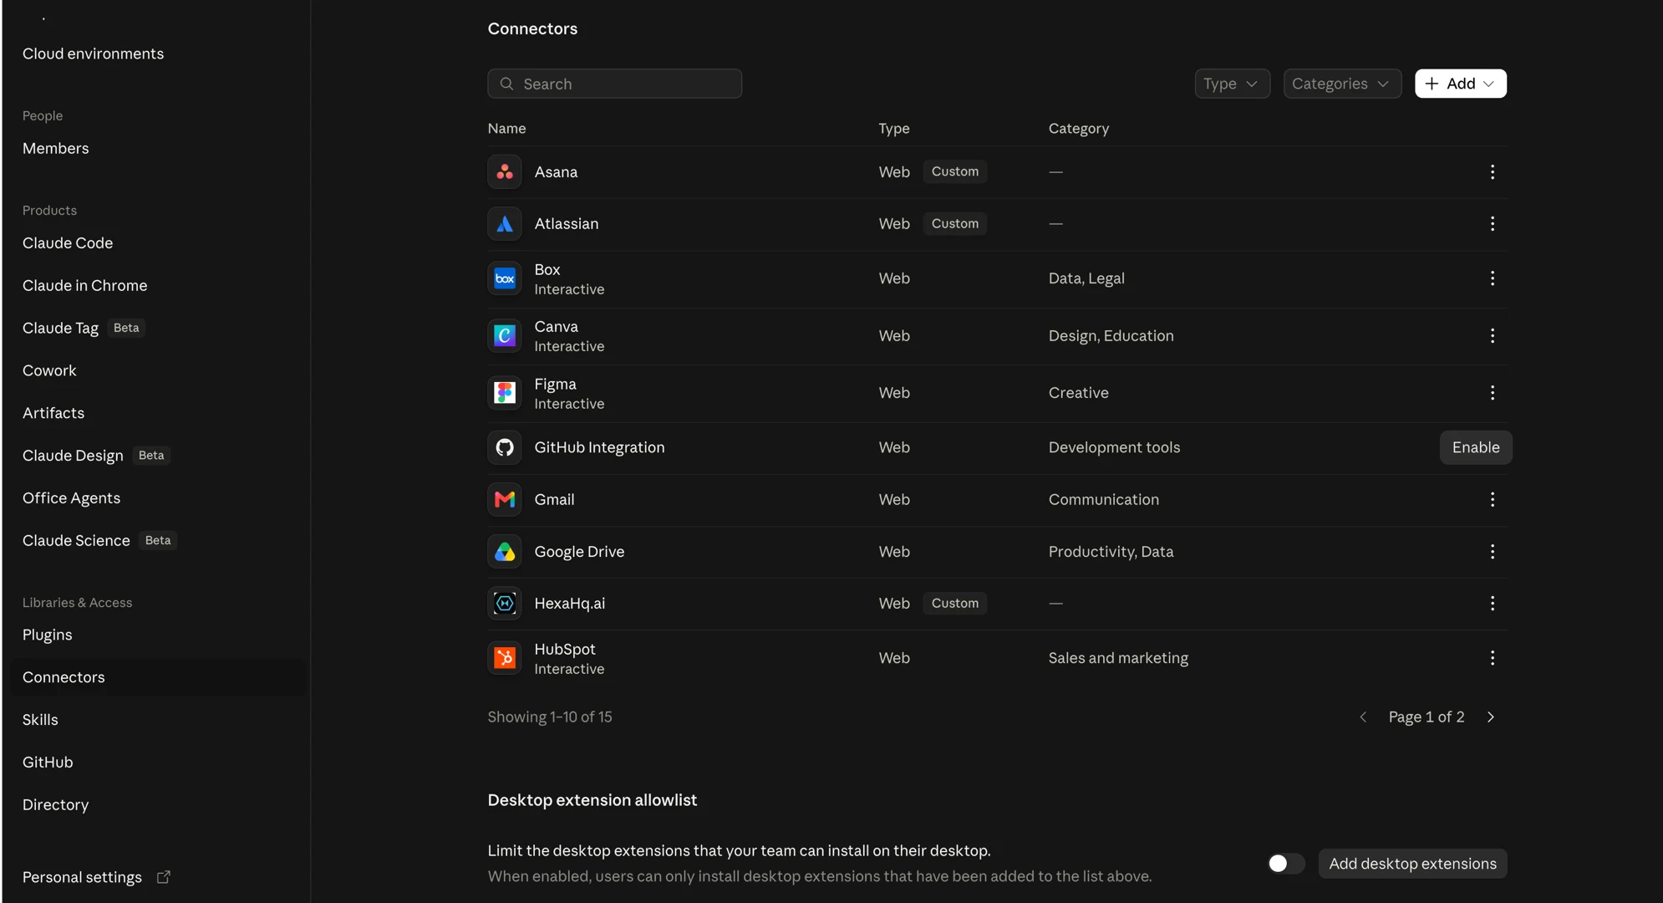Click the magnifier icon in the search box

pos(506,84)
